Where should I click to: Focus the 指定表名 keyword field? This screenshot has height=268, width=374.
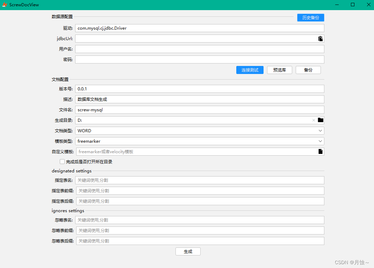[x=200, y=180]
